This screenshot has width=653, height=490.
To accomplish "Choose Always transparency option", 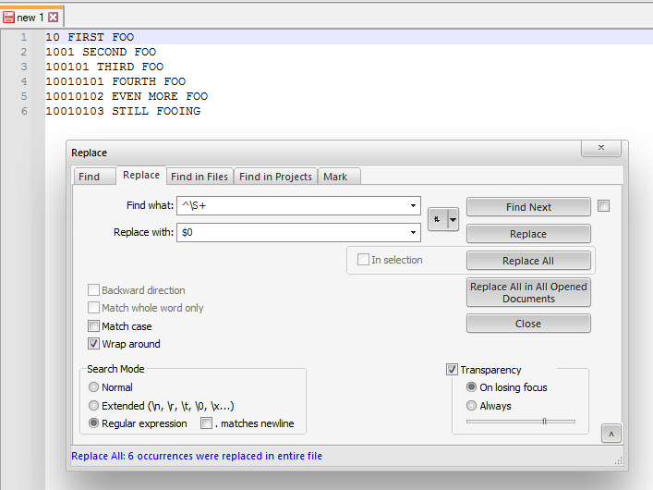I will (472, 406).
